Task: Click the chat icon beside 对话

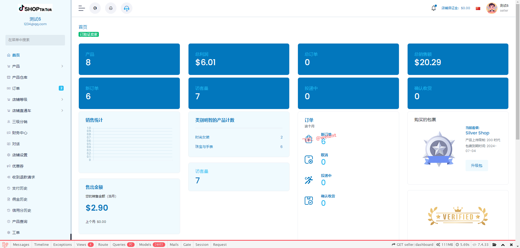Action: pos(9,144)
